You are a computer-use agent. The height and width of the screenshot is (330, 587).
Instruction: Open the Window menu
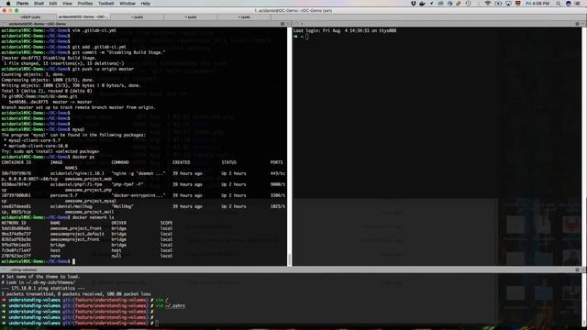click(x=127, y=4)
